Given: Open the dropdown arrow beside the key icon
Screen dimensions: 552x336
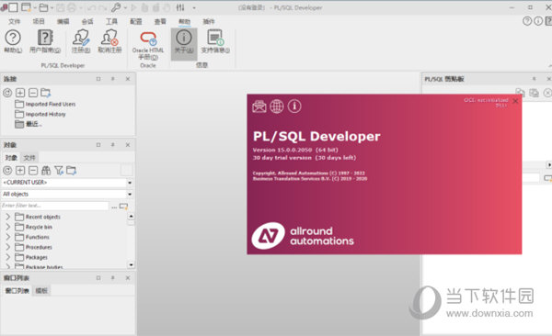Looking at the screenshot, I should [125, 7].
